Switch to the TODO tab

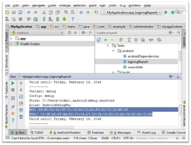click(37, 133)
